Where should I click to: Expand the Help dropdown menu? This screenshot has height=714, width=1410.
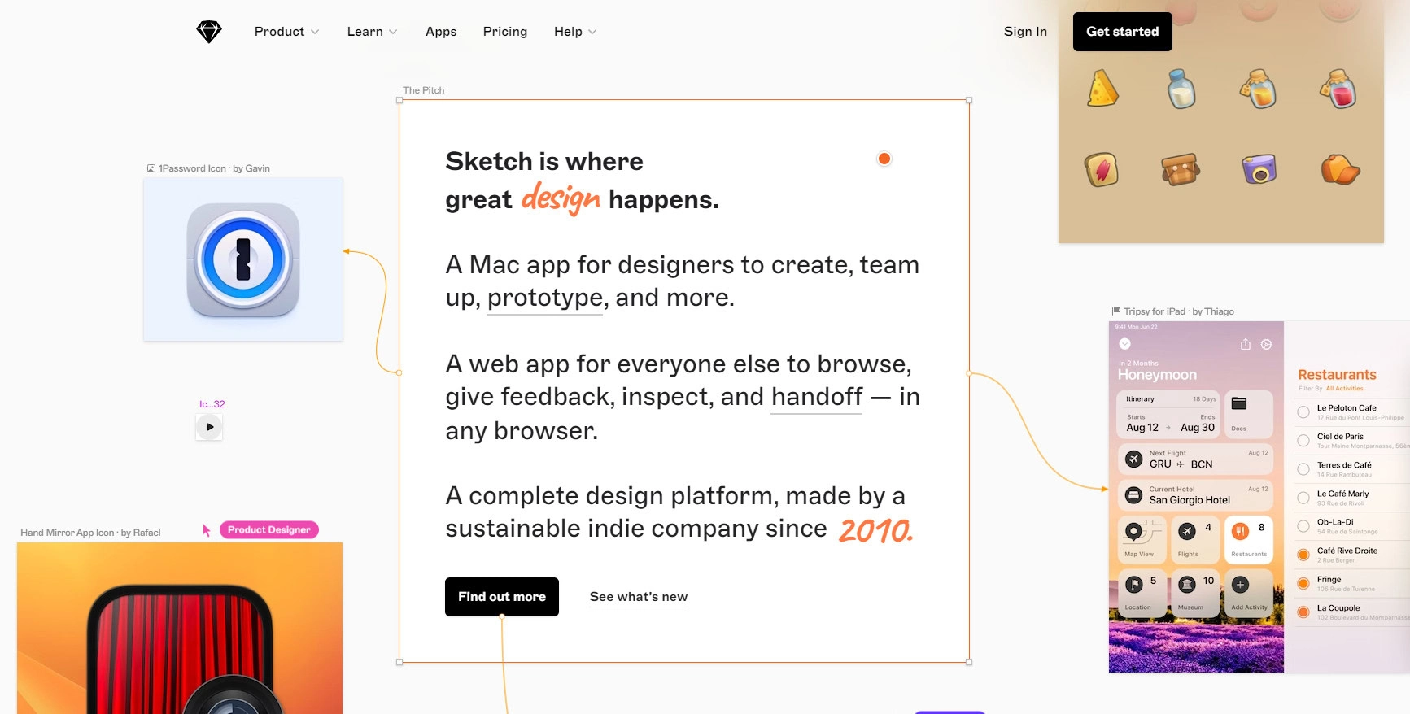click(x=575, y=32)
